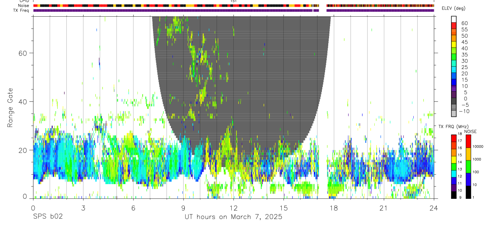Click the "12" tick on UT hours axis
This screenshot has width=488, height=225.
click(233, 208)
